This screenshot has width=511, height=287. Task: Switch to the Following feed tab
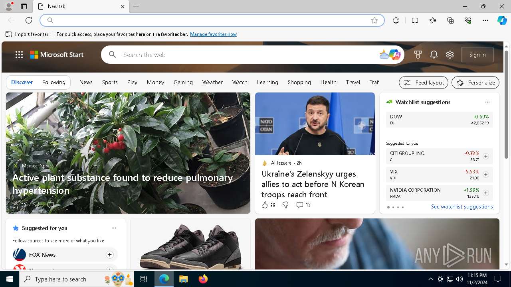tap(53, 83)
